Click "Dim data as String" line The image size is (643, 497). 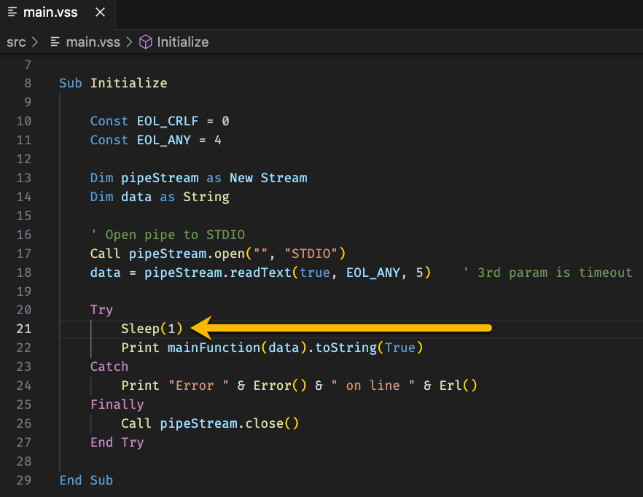tap(160, 197)
